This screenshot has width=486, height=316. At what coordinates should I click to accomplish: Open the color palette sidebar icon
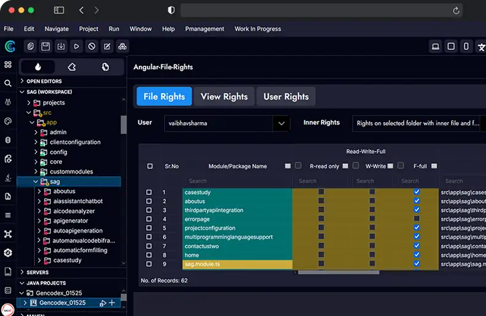(x=8, y=121)
